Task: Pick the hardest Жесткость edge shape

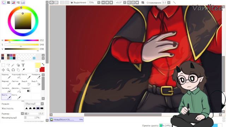Action: (x=42, y=108)
